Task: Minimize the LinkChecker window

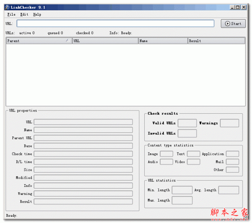Action: (x=232, y=7)
